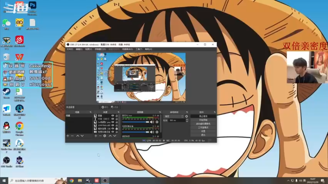Click the Windows Start button

4,181
